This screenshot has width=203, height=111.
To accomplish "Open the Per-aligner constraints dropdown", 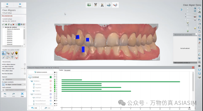I will pyautogui.click(x=25, y=84).
